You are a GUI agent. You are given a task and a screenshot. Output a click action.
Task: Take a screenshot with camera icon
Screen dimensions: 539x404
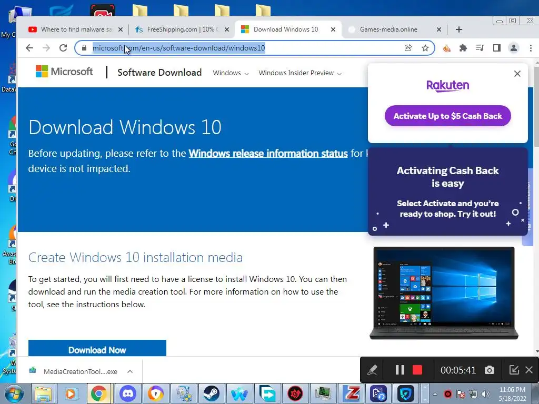coord(489,370)
